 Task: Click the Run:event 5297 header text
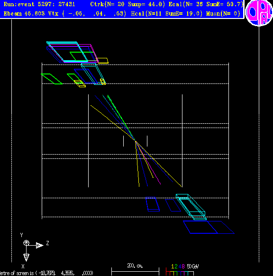pos(39,4)
